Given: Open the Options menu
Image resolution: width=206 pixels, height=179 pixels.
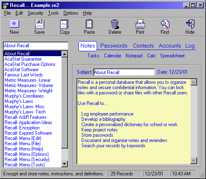Looking at the screenshot, I should click(x=71, y=13).
